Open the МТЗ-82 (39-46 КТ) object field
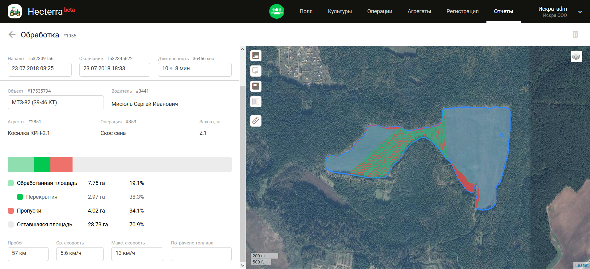The image size is (590, 269). click(x=56, y=102)
